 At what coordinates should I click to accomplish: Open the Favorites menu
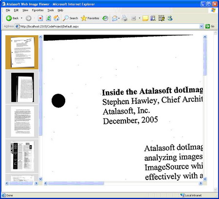tap(37, 10)
